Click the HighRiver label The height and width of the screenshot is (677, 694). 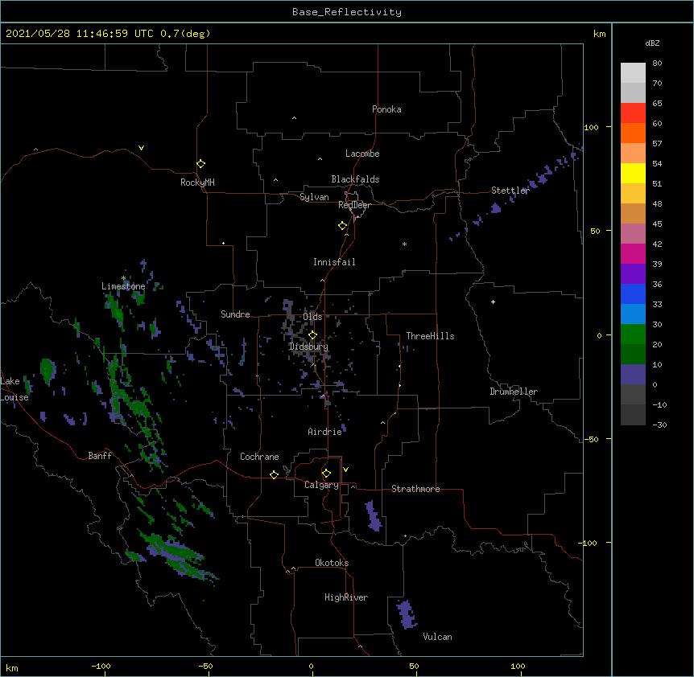(x=346, y=597)
